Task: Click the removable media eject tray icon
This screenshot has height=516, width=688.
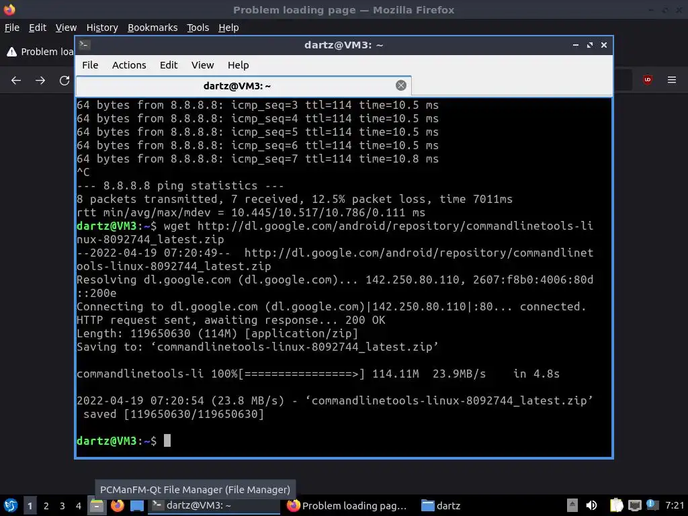Action: point(572,505)
